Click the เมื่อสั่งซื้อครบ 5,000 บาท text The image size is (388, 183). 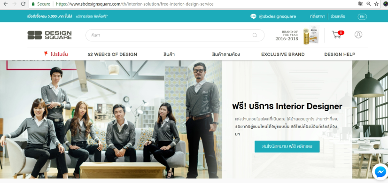[x=49, y=16]
